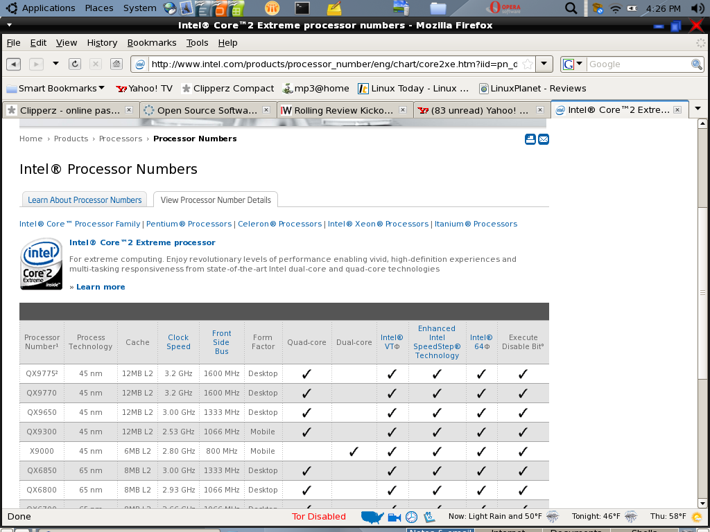This screenshot has width=710, height=532.
Task: Click the US map status bar icon
Action: [x=372, y=517]
